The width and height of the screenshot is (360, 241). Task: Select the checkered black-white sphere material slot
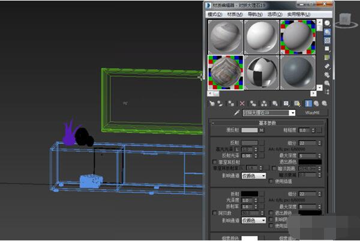[262, 73]
